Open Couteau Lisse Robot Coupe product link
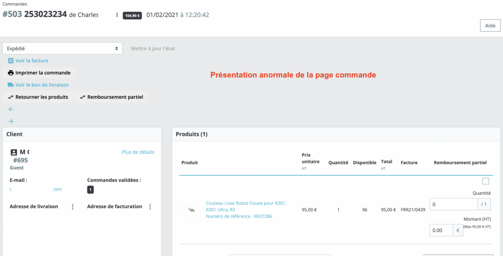This screenshot has height=256, width=503. [246, 206]
